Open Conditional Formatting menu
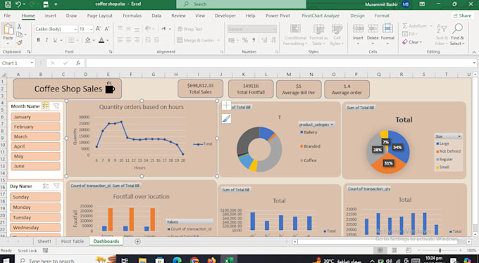 (295, 34)
